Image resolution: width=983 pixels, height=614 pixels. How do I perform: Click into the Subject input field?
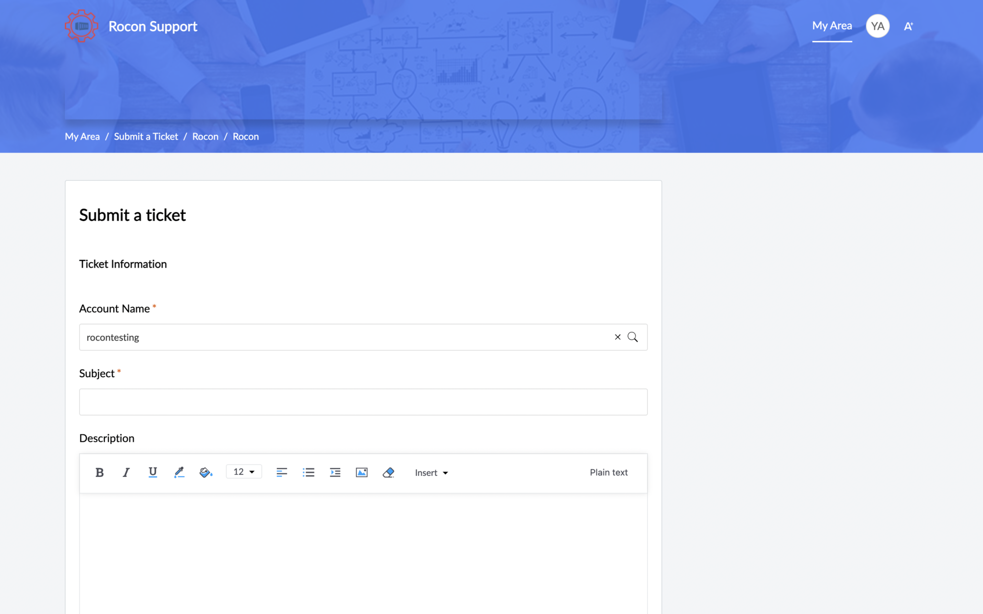pyautogui.click(x=363, y=402)
